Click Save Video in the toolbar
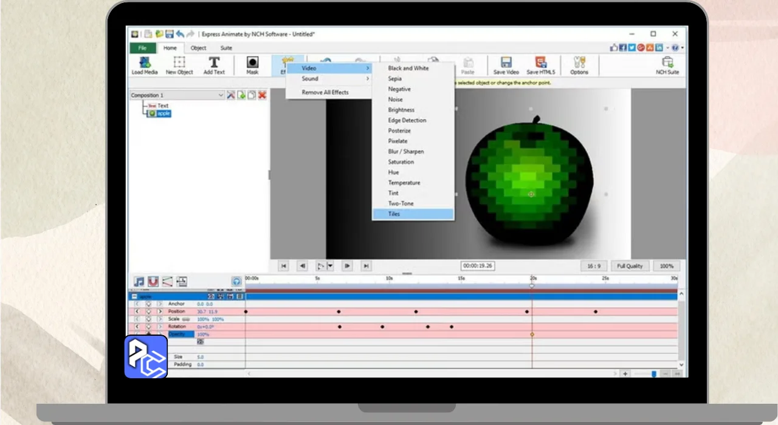 point(506,64)
